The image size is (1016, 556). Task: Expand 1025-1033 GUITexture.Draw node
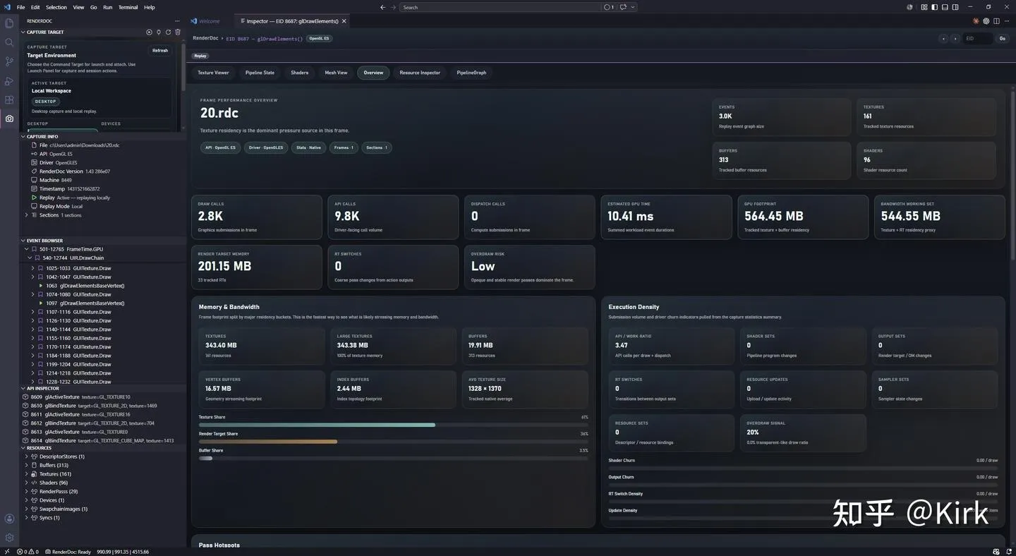[32, 268]
